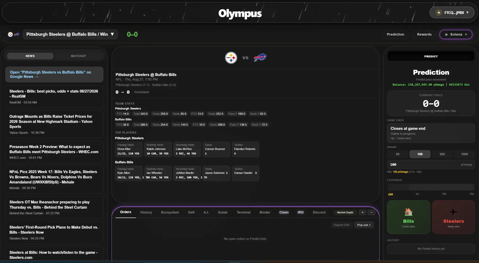The image size is (479, 263).
Task: Select the Orders tab
Action: pyautogui.click(x=126, y=212)
